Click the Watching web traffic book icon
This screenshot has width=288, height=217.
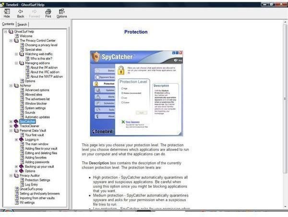[22, 54]
